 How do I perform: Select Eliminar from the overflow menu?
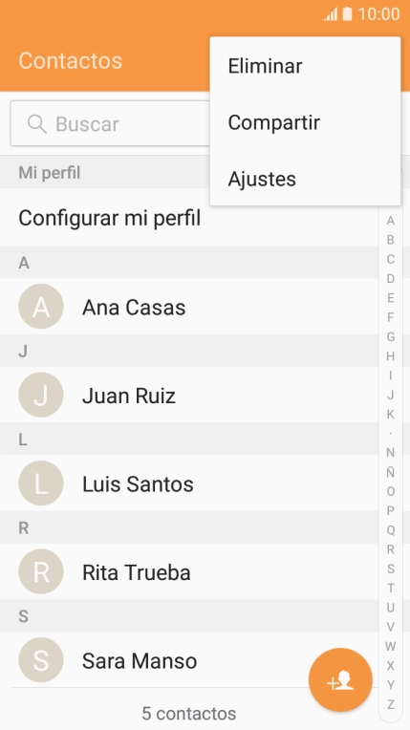[x=305, y=66]
